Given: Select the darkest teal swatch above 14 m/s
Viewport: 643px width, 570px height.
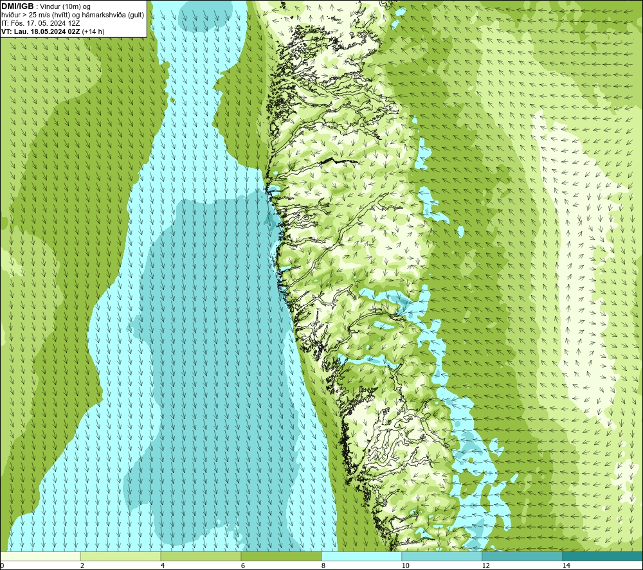Looking at the screenshot, I should tap(603, 556).
